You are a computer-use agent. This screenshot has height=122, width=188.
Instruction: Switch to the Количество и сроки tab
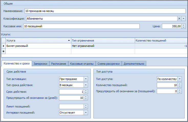(x=17, y=63)
